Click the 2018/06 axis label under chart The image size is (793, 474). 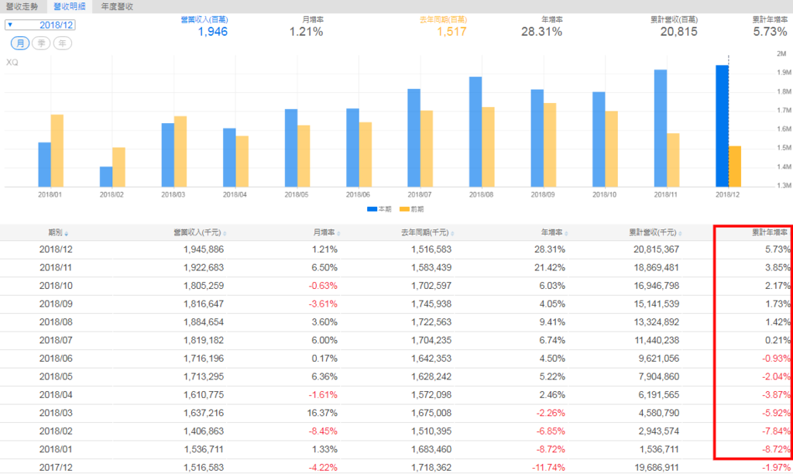[x=358, y=194]
